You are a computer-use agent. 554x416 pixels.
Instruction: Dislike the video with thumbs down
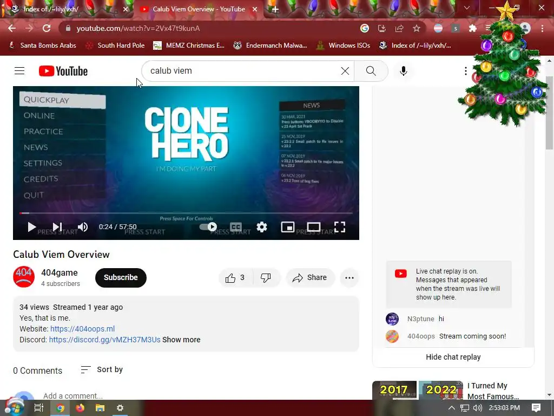pos(266,278)
